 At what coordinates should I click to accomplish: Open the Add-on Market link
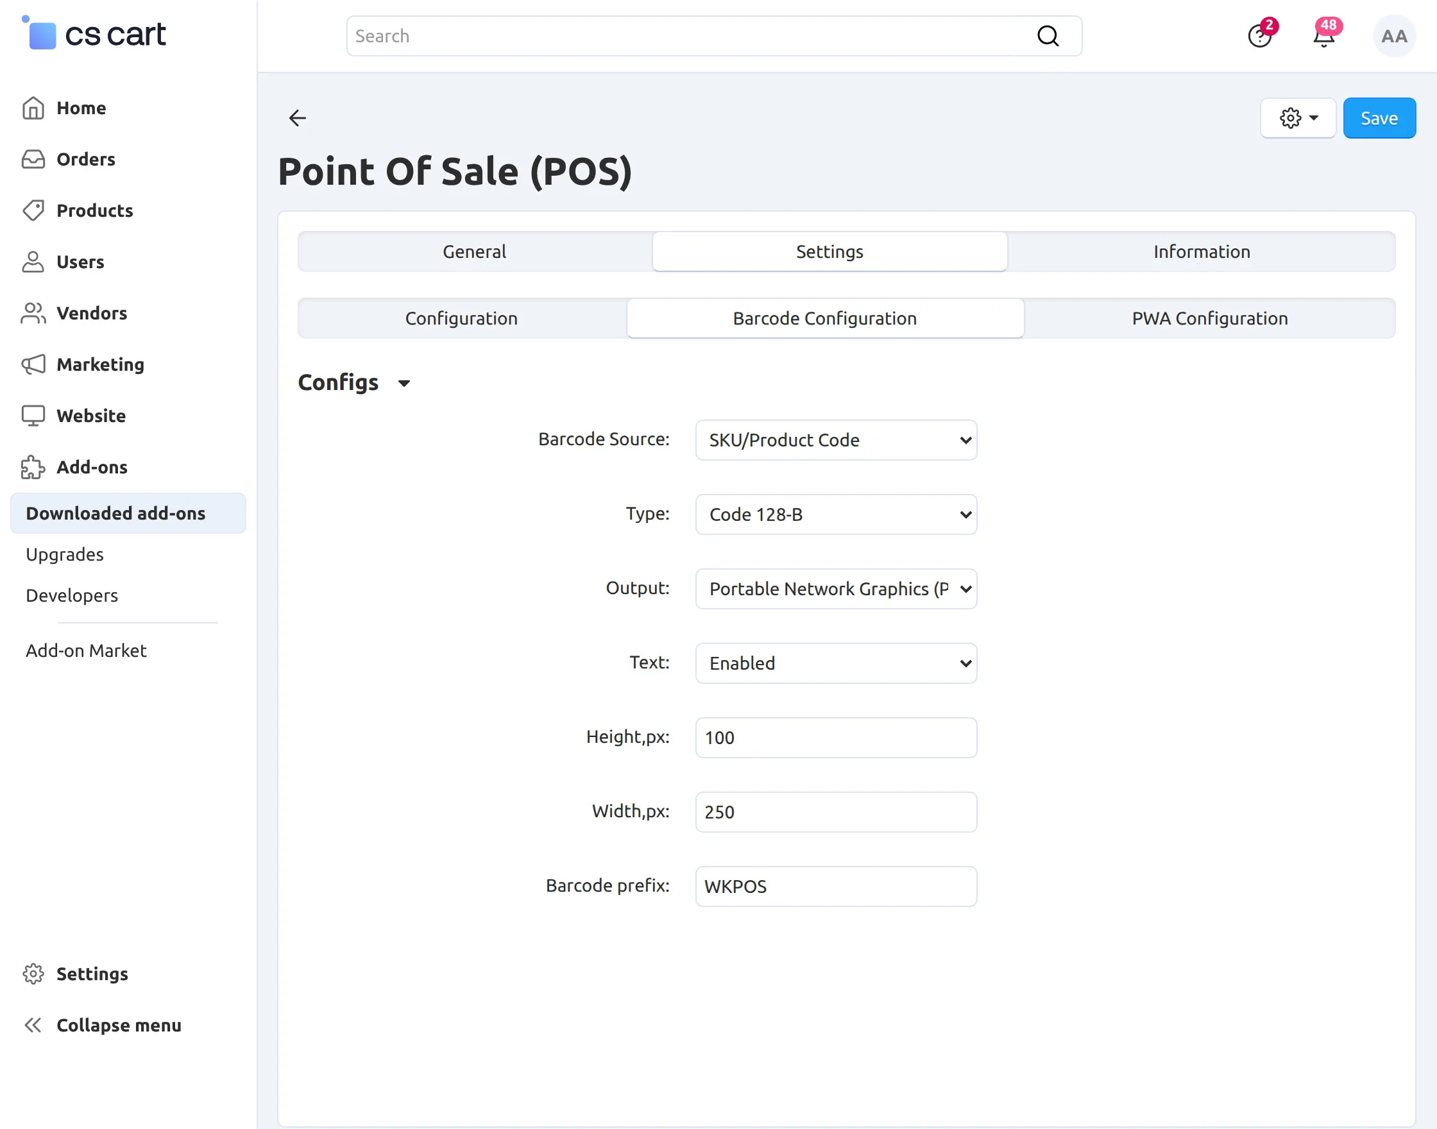point(86,650)
